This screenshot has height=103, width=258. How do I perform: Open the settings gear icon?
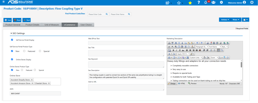(x=221, y=3)
